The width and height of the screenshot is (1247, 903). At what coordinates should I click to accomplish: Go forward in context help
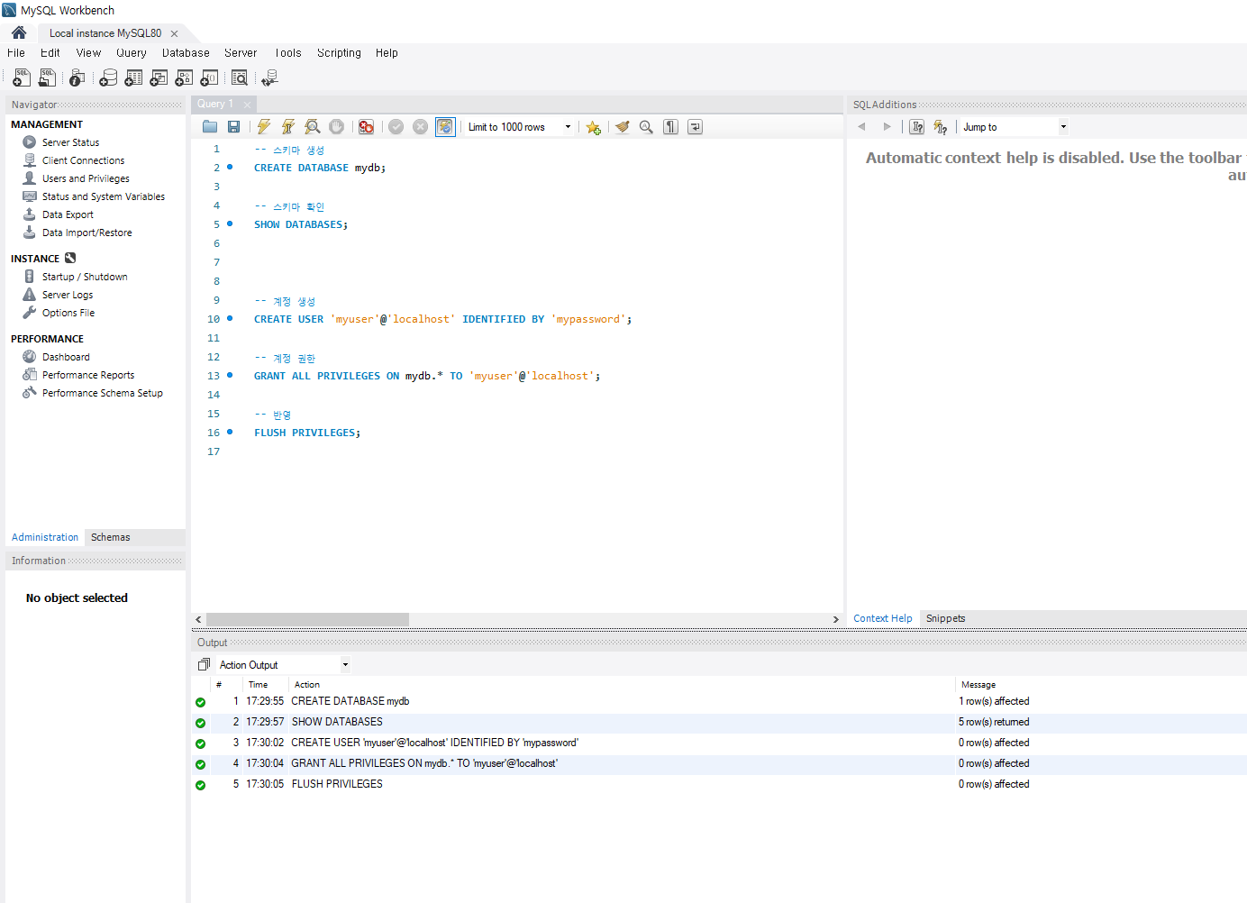(887, 127)
